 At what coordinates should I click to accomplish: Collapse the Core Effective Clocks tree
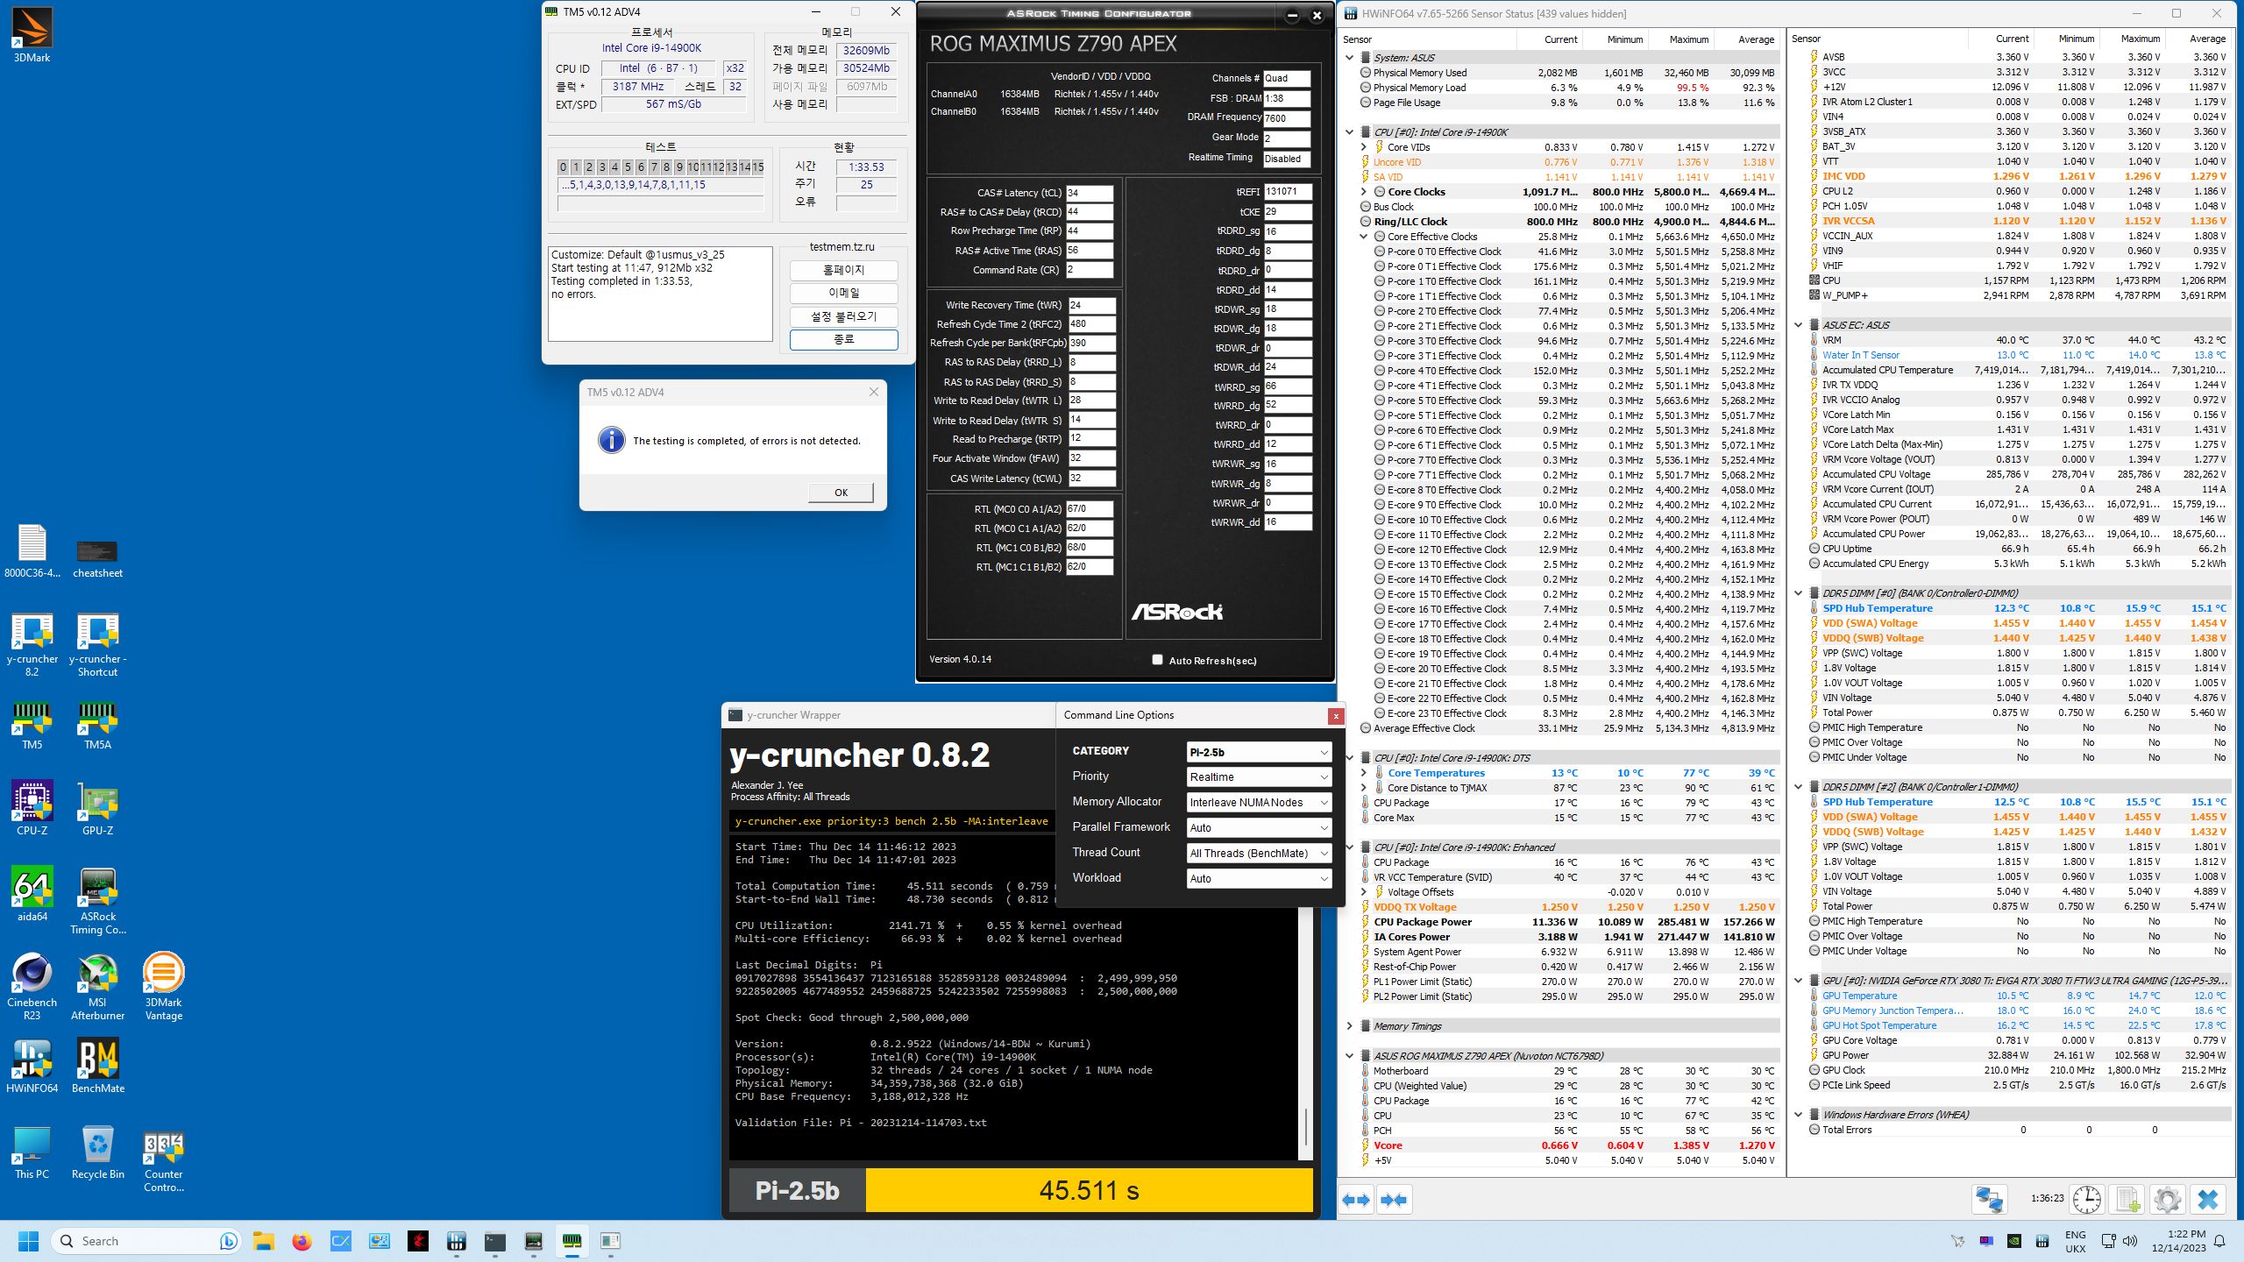click(x=1364, y=237)
